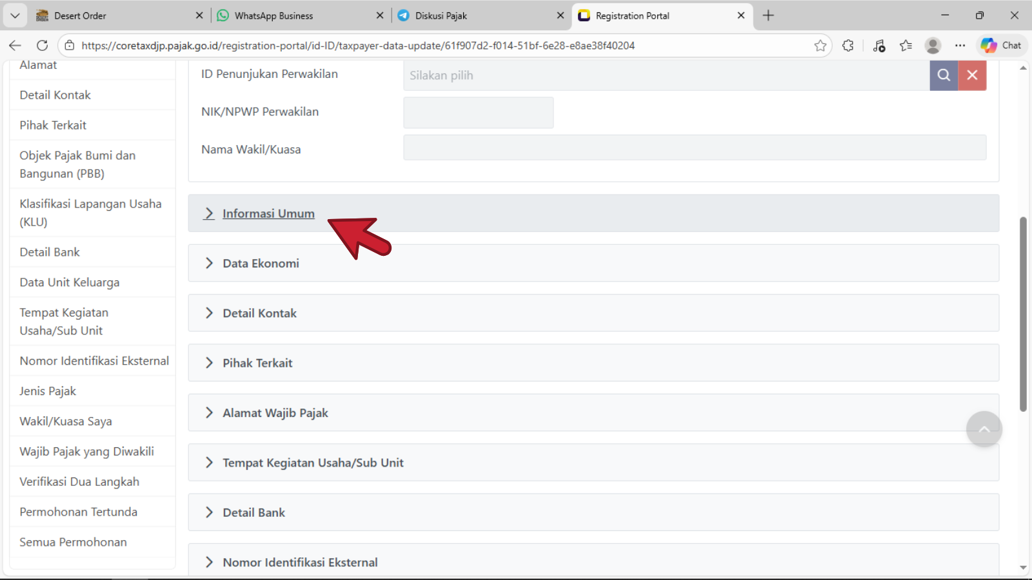This screenshot has width=1032, height=580.
Task: Go to Wakil/Kuasa Saya in sidebar
Action: [66, 421]
